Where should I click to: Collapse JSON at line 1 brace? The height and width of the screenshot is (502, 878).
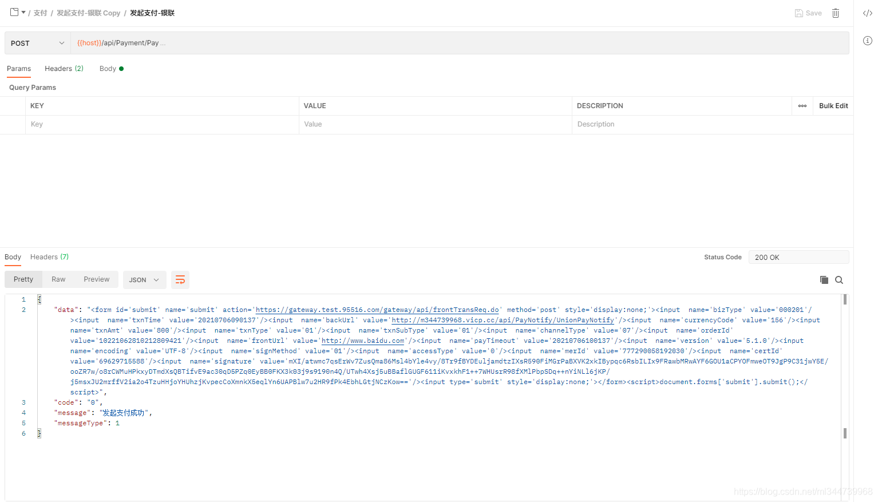coord(39,299)
